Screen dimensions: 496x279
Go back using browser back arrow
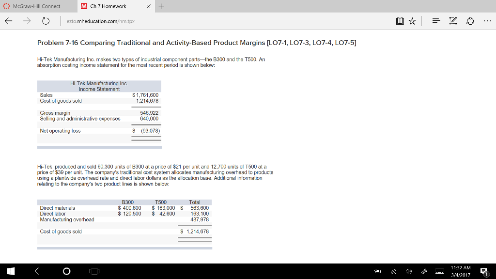pyautogui.click(x=9, y=21)
